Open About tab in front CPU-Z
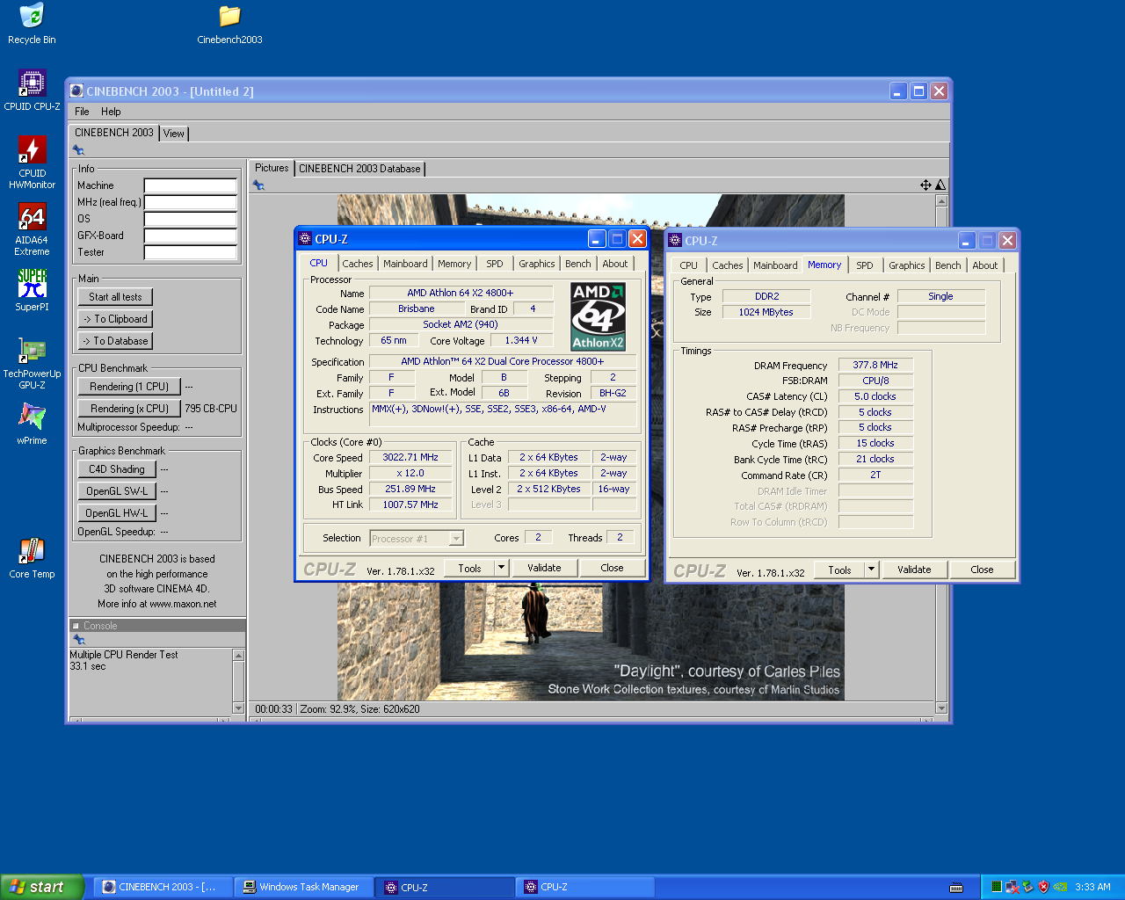The width and height of the screenshot is (1125, 900). [615, 264]
